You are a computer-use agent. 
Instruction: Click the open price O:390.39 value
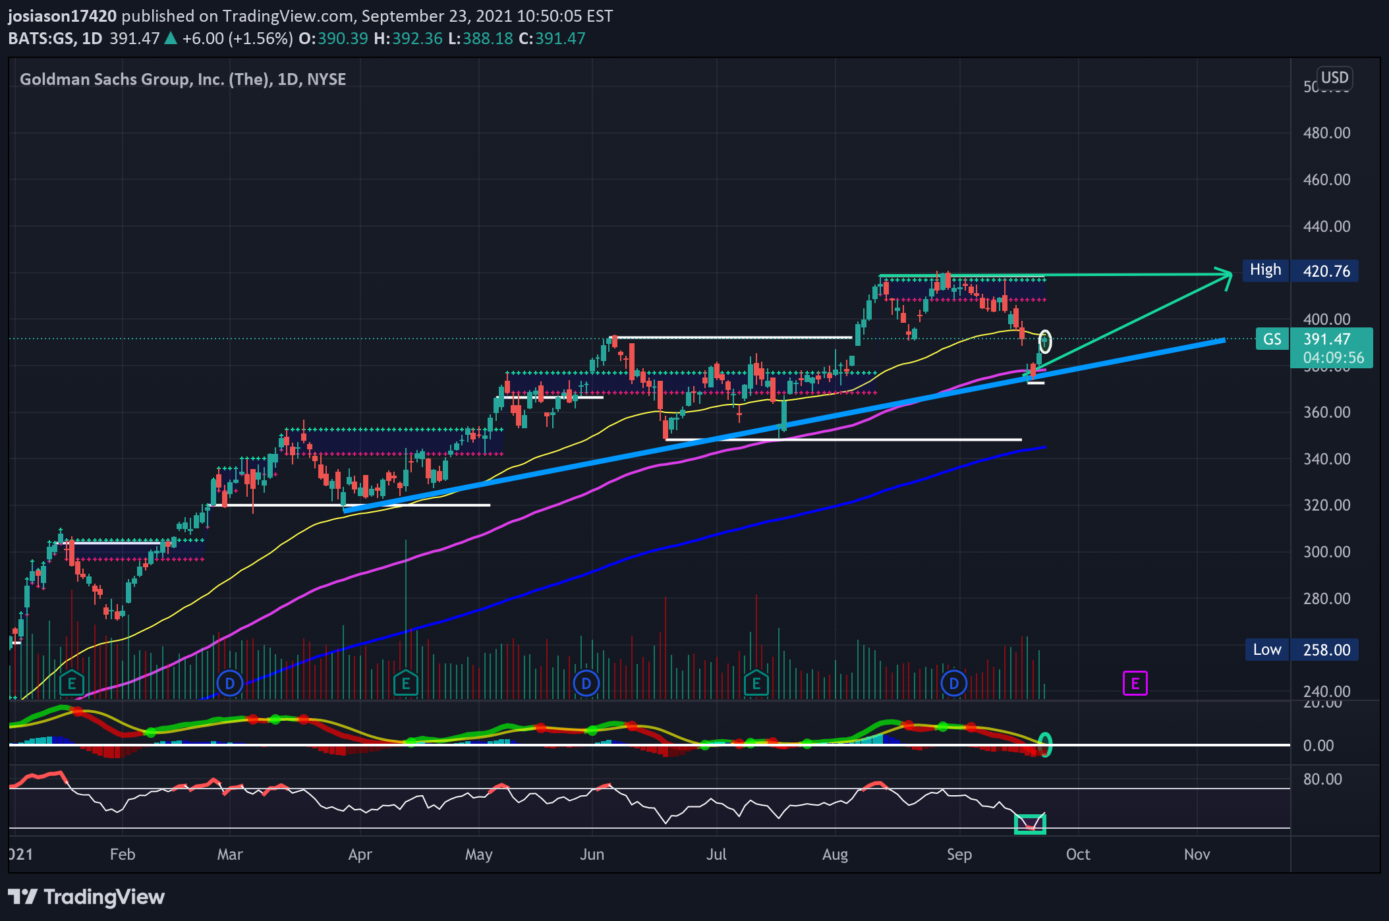pyautogui.click(x=333, y=38)
